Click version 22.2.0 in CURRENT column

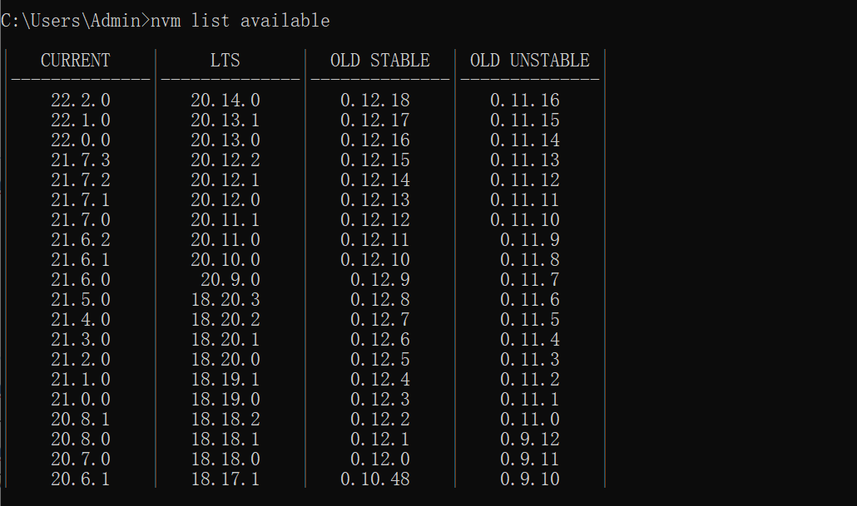[81, 101]
